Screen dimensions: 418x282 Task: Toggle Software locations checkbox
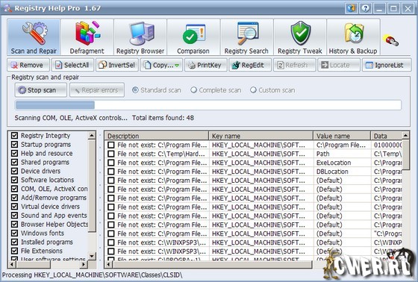pyautogui.click(x=14, y=180)
